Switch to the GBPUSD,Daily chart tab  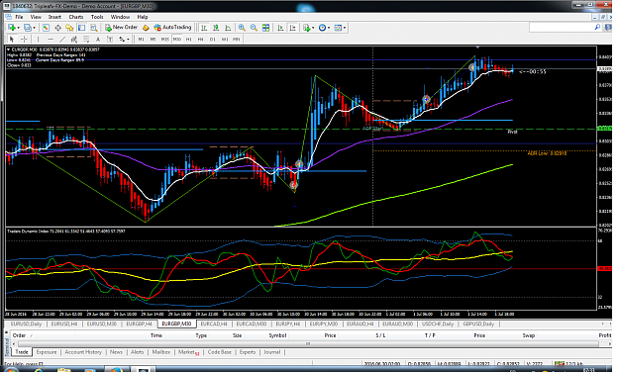pyautogui.click(x=478, y=324)
